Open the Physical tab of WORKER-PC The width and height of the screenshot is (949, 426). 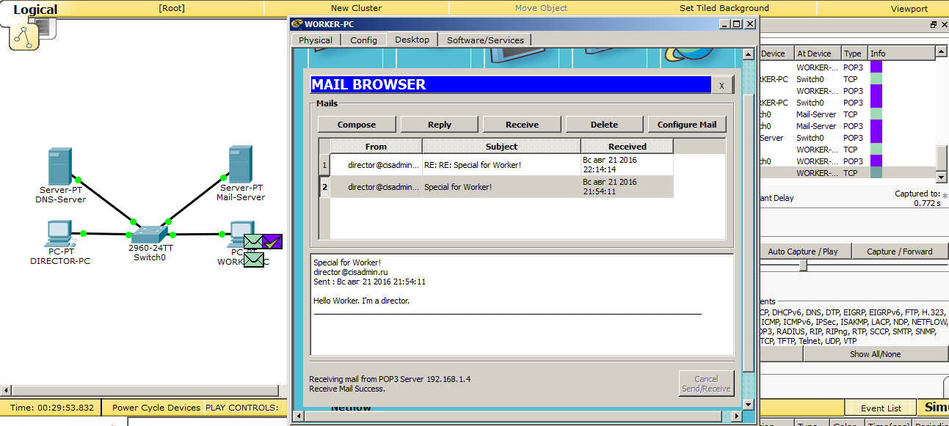click(316, 40)
